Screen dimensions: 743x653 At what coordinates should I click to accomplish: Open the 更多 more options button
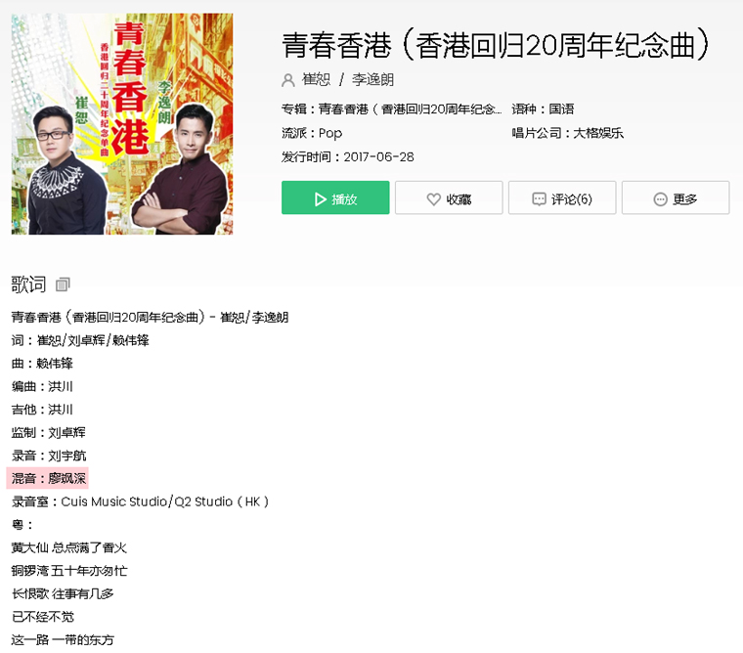[676, 197]
